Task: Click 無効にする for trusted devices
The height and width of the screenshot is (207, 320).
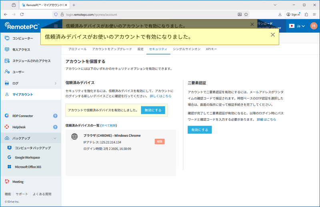Action: coord(153,110)
